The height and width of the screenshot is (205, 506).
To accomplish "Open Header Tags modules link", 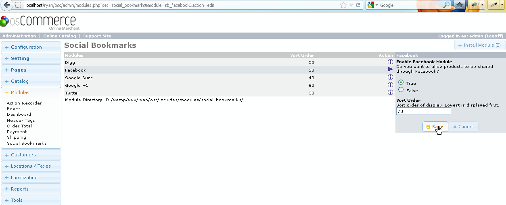I will [x=21, y=120].
